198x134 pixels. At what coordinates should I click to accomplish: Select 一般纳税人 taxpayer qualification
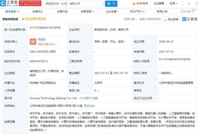pyautogui.click(x=166, y=73)
